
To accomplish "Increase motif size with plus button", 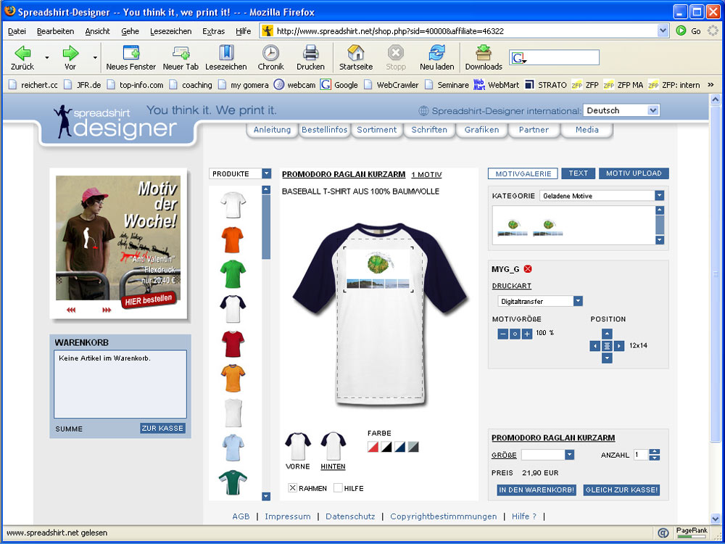I will [x=526, y=334].
